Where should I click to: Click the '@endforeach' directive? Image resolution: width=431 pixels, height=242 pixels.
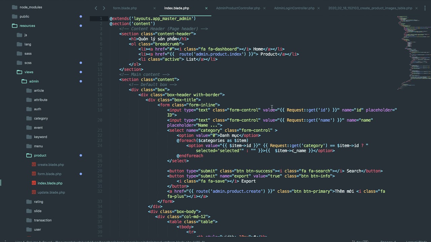pyautogui.click(x=190, y=156)
